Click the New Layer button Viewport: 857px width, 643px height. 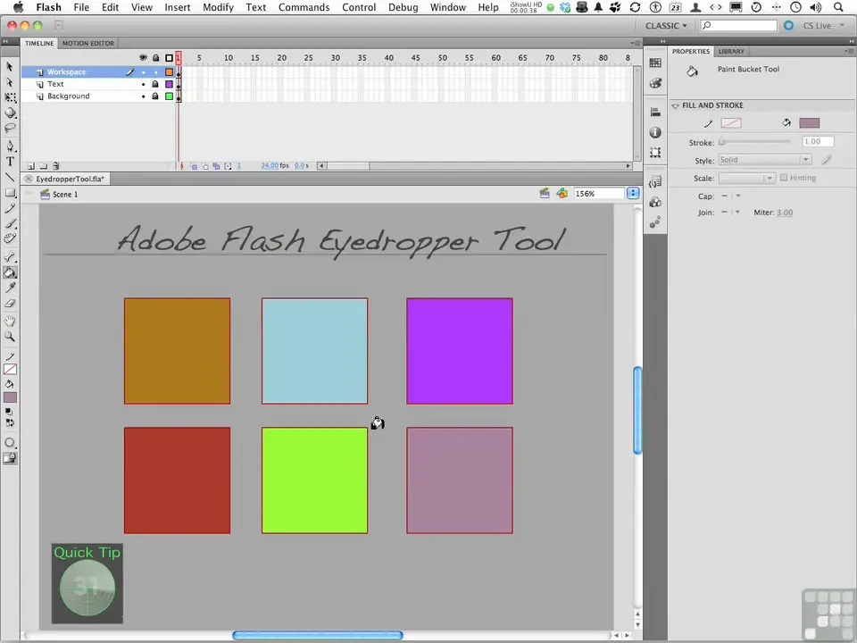(x=31, y=166)
